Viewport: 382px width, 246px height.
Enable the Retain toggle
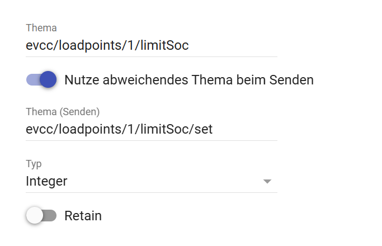click(42, 216)
